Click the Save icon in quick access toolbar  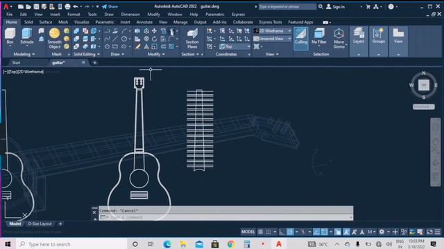tap(36, 6)
